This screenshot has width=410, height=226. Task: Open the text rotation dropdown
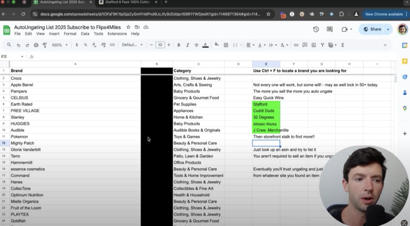284,45
